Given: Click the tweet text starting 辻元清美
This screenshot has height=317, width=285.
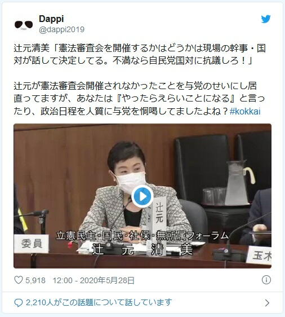Looking at the screenshot, I should pyautogui.click(x=139, y=55).
